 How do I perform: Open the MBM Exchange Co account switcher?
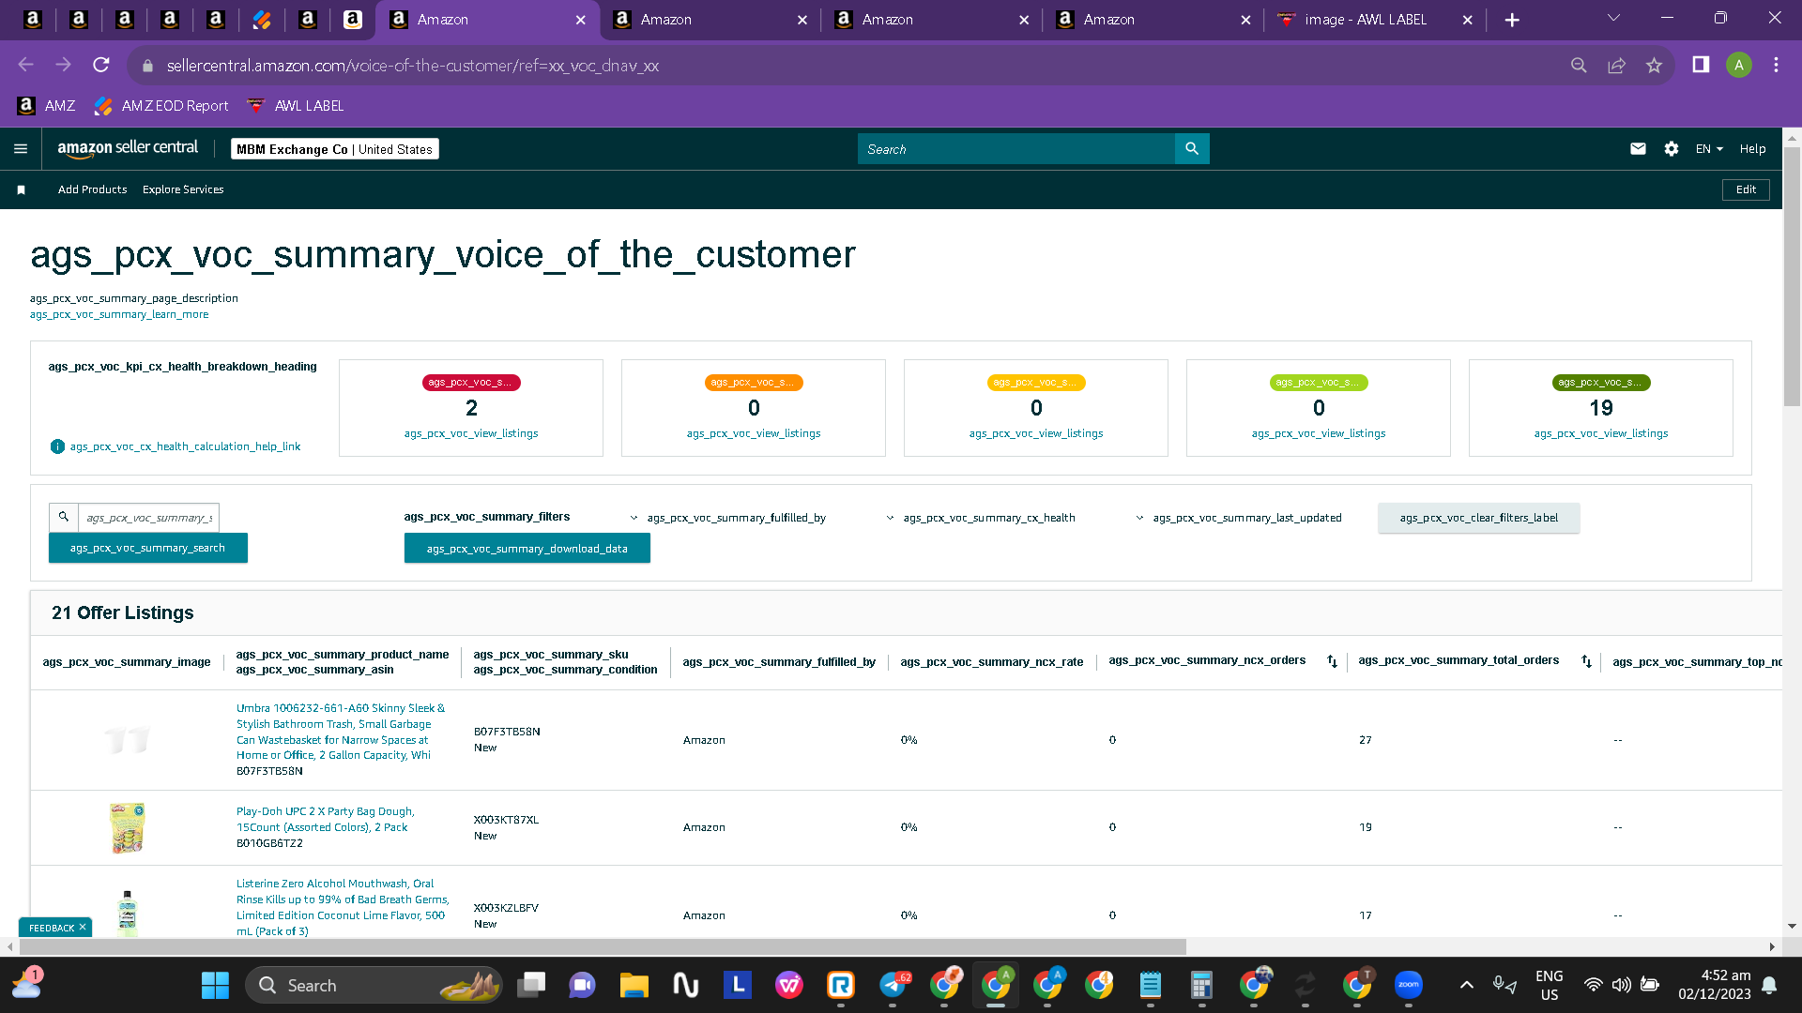coord(335,149)
